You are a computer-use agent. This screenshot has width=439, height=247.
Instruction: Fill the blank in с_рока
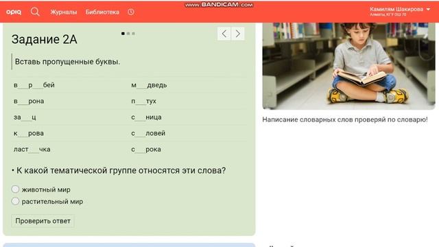point(140,150)
